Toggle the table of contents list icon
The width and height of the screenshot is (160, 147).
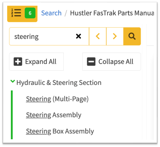[x=16, y=13]
